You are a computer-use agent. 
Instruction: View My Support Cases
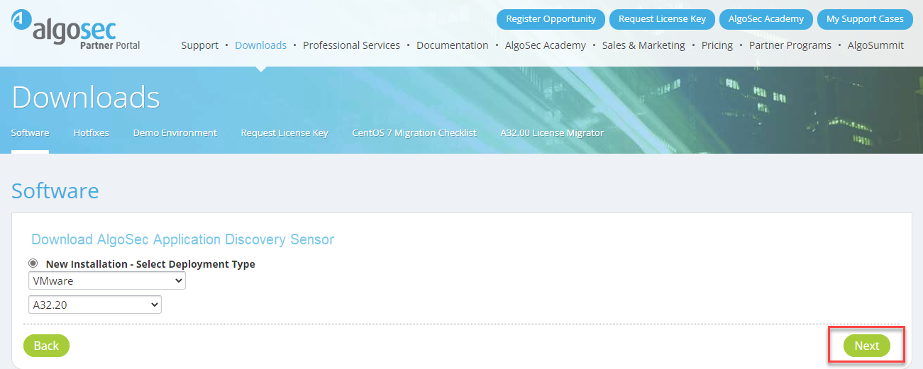tap(864, 19)
